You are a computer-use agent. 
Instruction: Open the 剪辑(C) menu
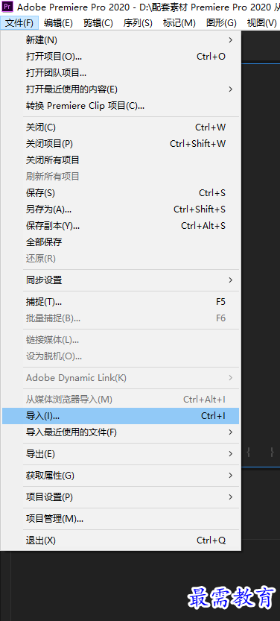point(98,23)
